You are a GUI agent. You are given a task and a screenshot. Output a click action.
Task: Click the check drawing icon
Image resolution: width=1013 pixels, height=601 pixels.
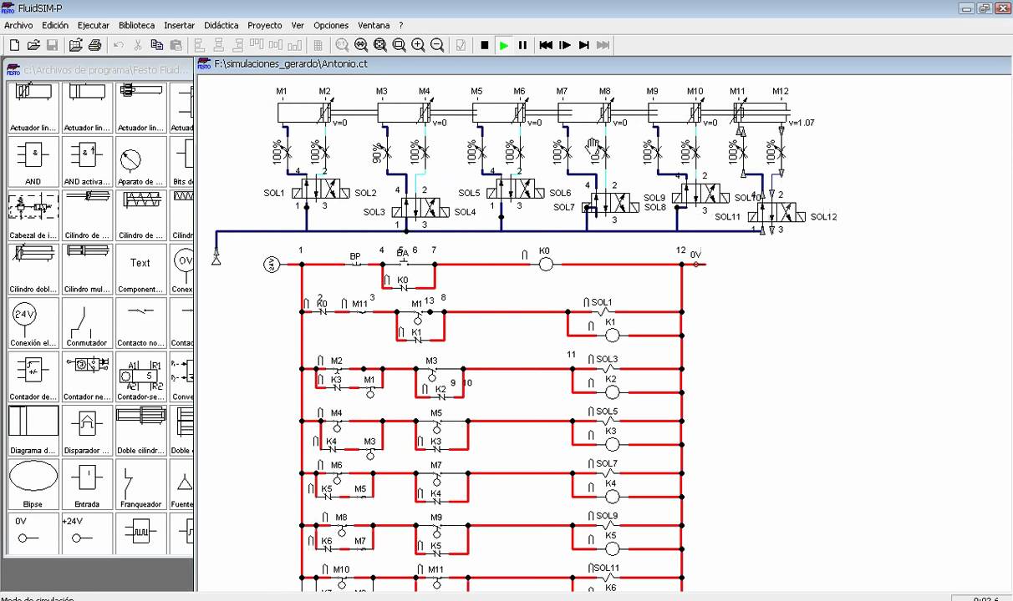(x=461, y=45)
